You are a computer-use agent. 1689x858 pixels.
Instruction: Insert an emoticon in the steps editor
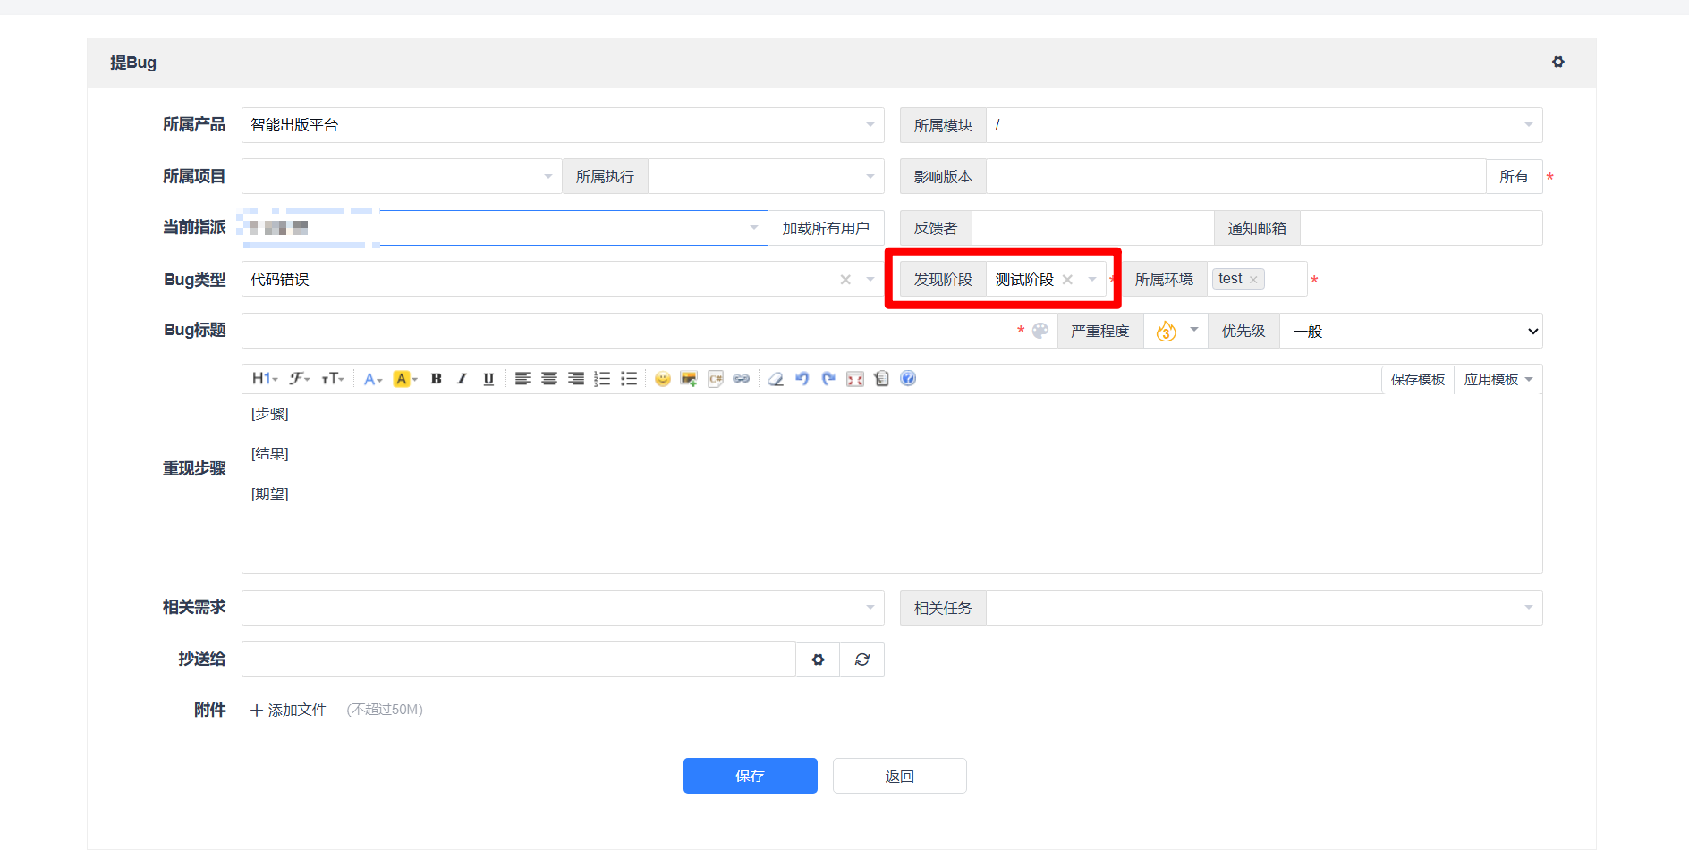[662, 379]
